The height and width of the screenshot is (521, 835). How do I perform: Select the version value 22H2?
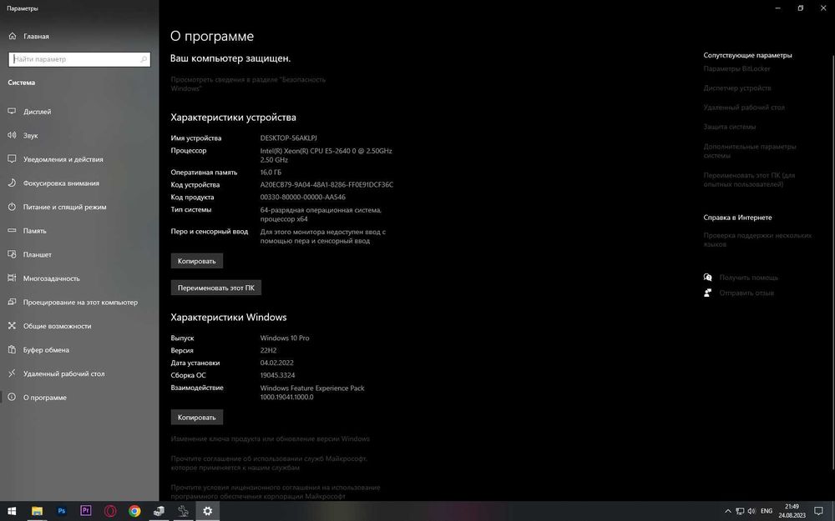(x=268, y=350)
